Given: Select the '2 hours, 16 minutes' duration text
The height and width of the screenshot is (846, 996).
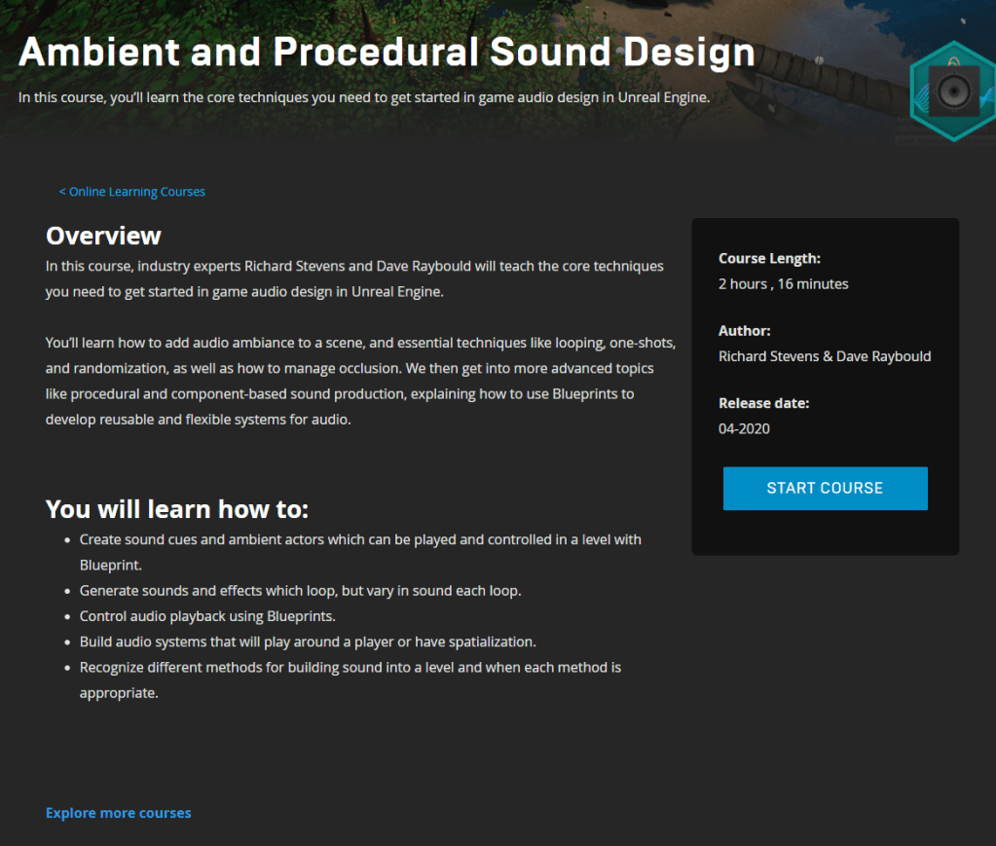Looking at the screenshot, I should [x=783, y=284].
